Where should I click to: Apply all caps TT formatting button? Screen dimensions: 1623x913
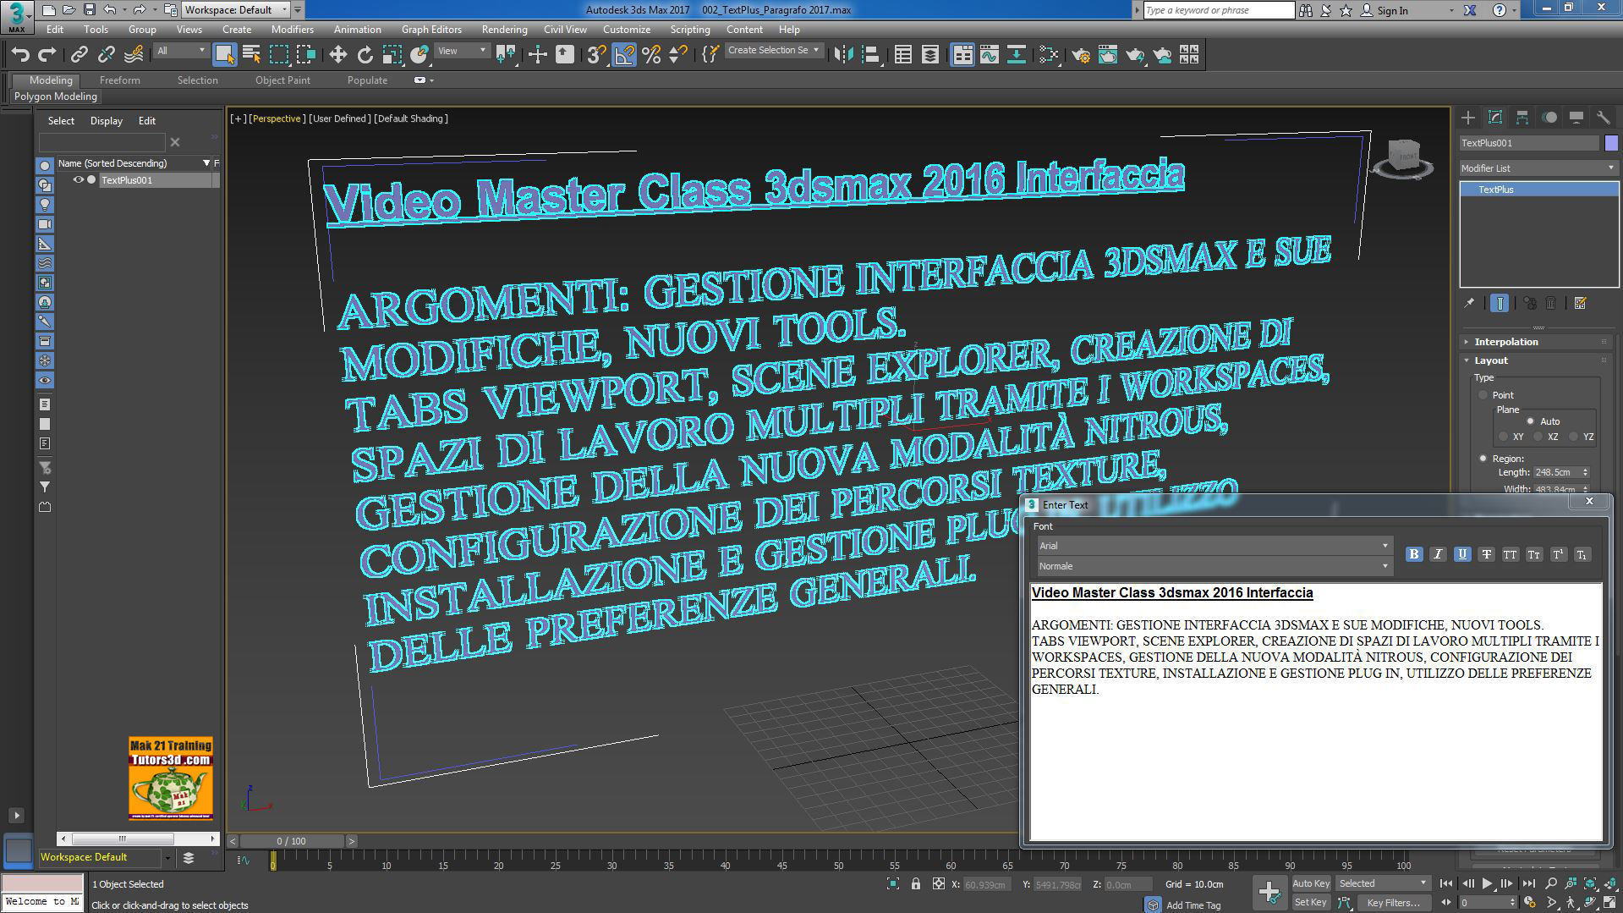coord(1510,554)
